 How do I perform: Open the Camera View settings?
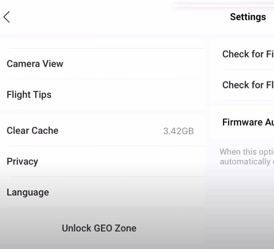click(x=102, y=64)
